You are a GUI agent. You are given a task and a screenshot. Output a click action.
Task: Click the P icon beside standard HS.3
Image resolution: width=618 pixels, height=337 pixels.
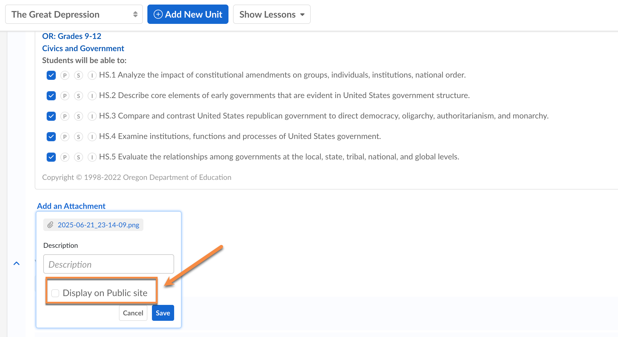(65, 116)
